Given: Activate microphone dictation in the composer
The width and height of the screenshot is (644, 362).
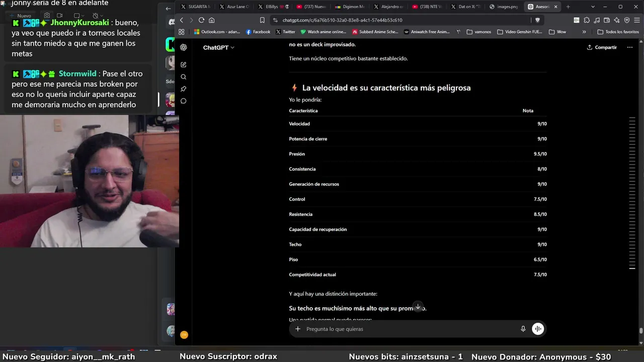Looking at the screenshot, I should [x=523, y=329].
